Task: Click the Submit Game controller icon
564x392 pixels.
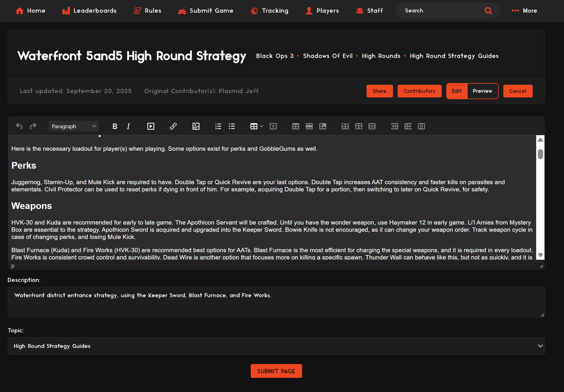Action: (182, 11)
